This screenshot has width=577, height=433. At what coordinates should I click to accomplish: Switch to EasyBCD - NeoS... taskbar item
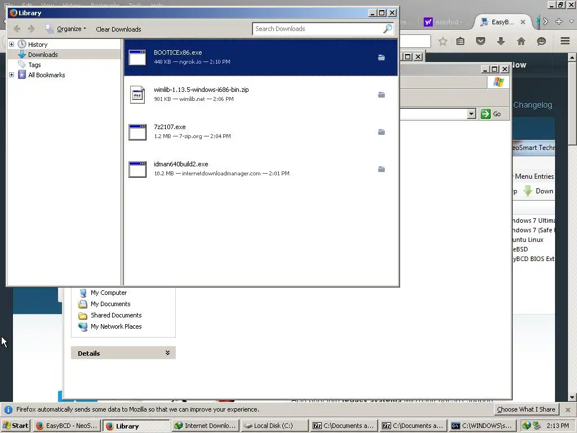pyautogui.click(x=68, y=426)
